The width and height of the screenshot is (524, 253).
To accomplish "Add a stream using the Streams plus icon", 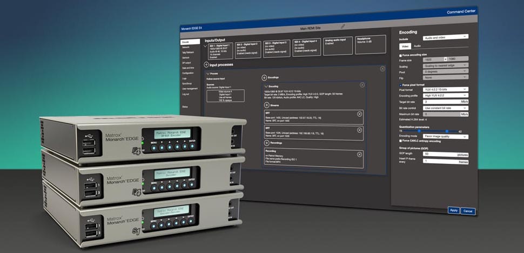I will [267, 105].
